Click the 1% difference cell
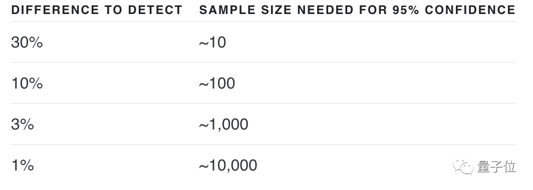533x190 pixels. pos(23,165)
